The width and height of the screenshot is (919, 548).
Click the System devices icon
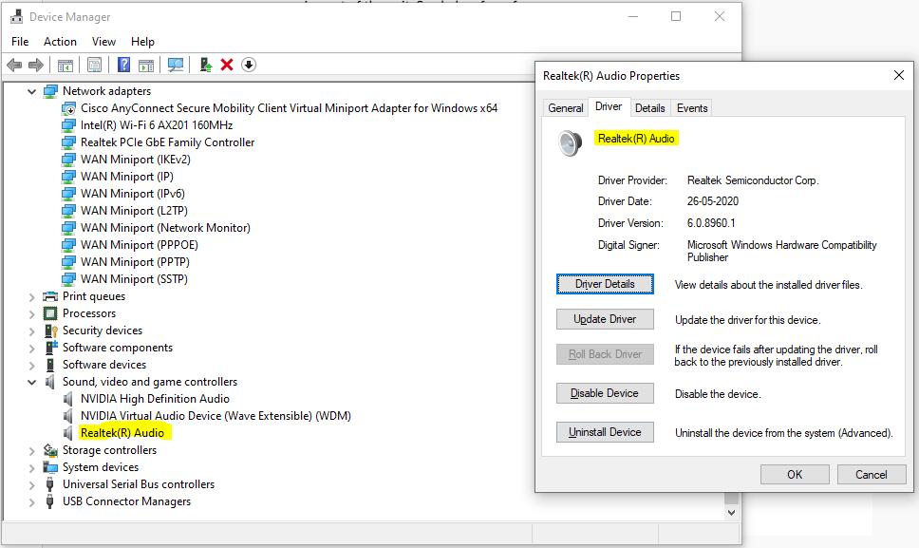coord(50,467)
